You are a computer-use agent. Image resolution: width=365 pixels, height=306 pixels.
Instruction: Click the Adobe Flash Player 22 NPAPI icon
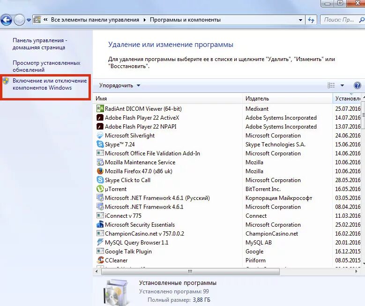click(100, 126)
